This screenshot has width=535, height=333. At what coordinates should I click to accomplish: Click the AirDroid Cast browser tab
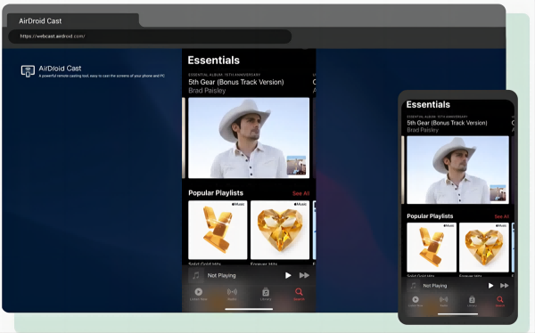tap(73, 20)
